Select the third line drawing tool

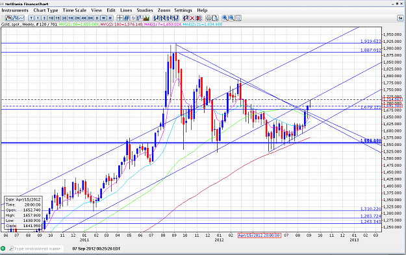(169, 18)
